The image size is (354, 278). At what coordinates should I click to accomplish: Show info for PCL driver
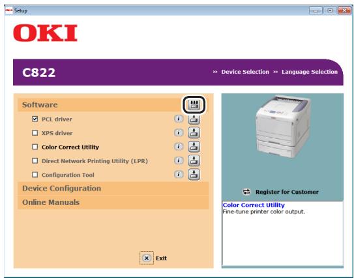coord(179,118)
